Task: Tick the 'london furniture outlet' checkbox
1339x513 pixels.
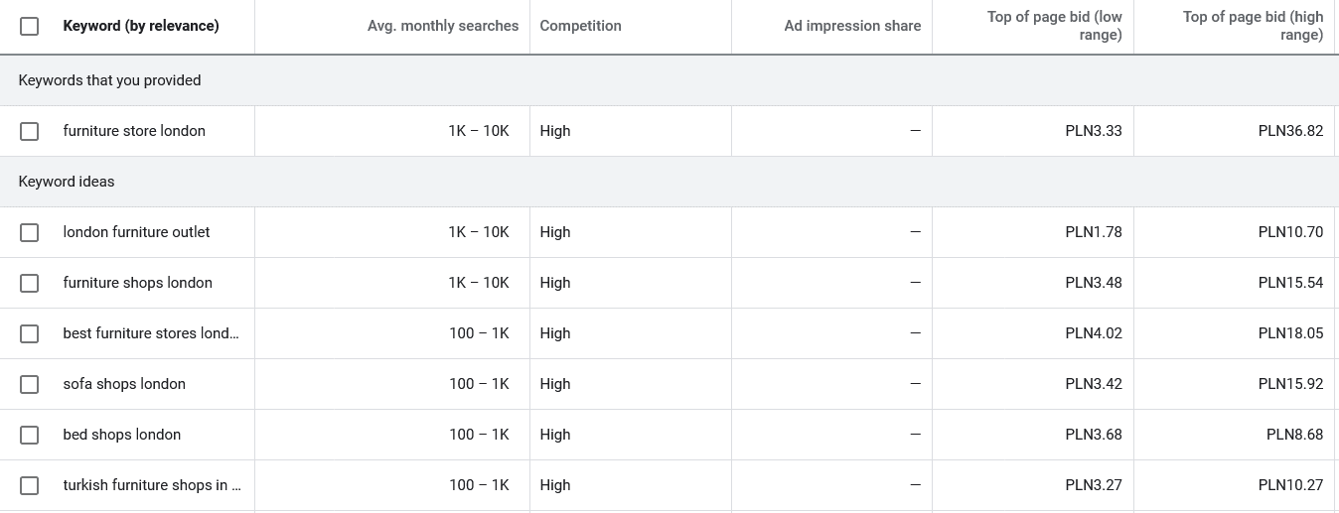Action: click(x=30, y=232)
